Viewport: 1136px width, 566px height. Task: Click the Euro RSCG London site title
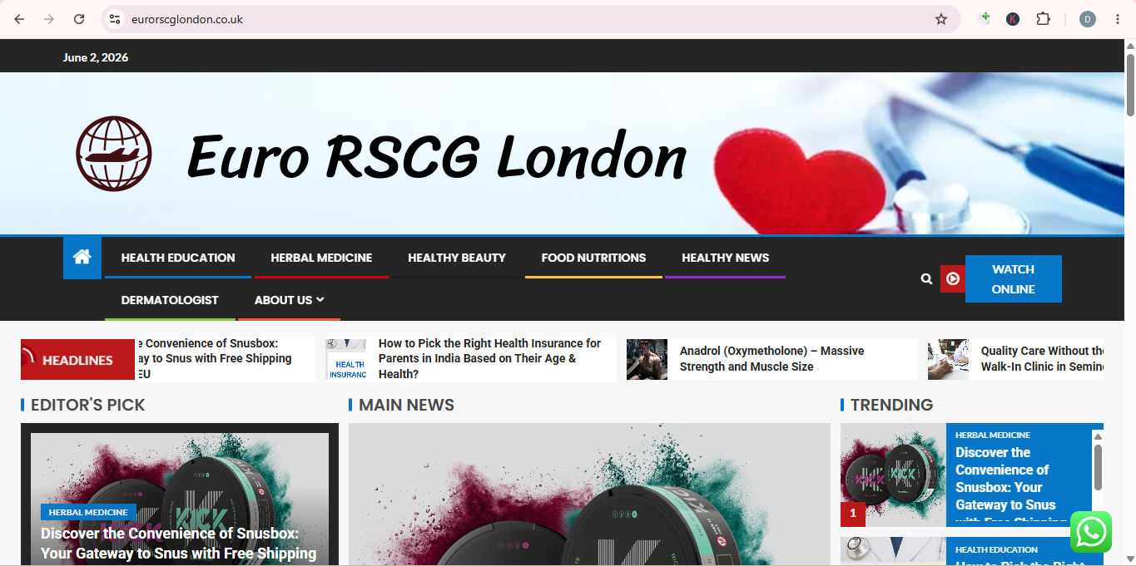pyautogui.click(x=437, y=157)
